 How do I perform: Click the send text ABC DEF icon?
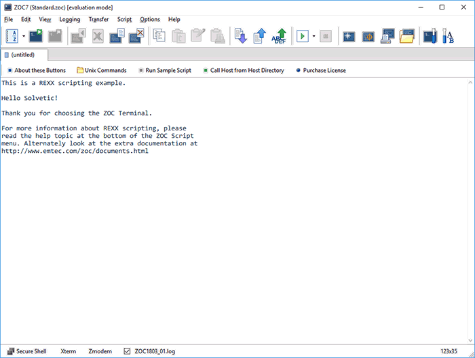pyautogui.click(x=279, y=36)
